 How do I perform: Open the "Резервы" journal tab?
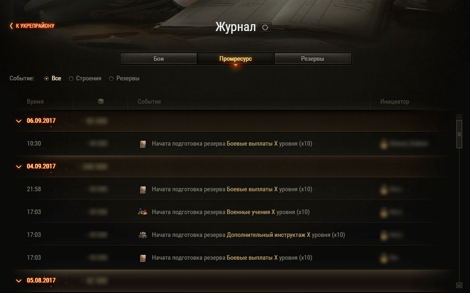(313, 59)
